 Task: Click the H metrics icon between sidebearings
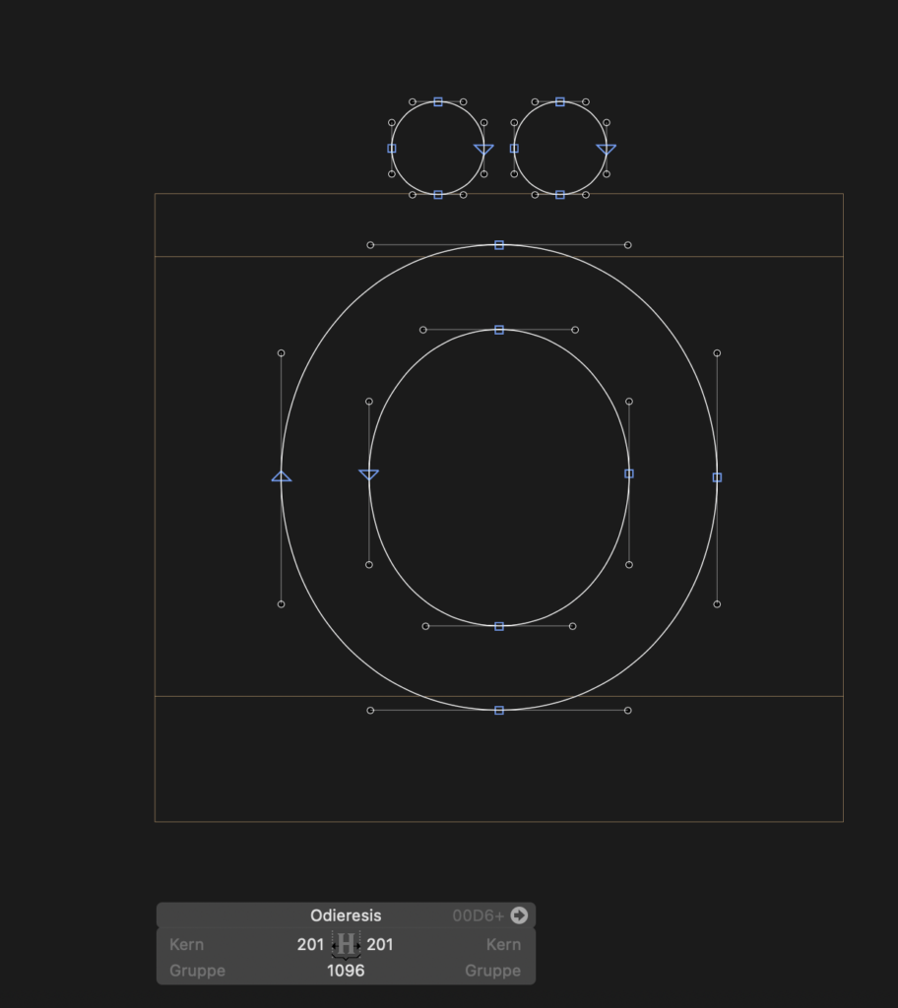(346, 945)
